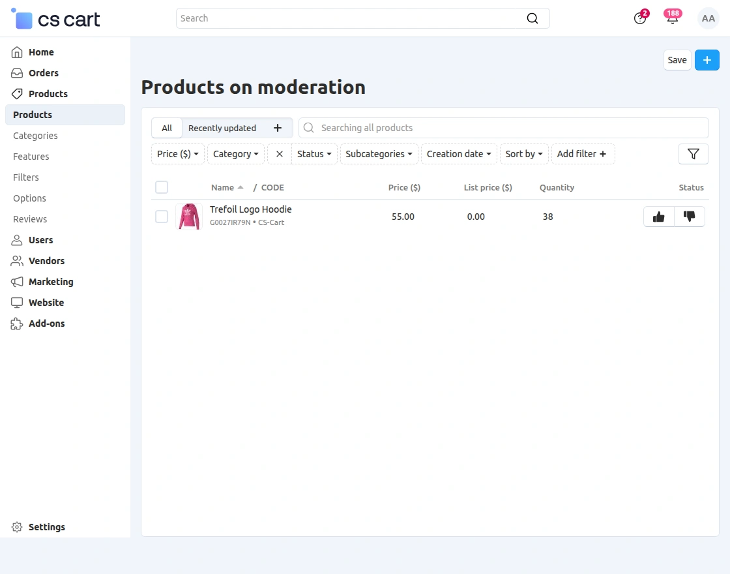Open the advanced filter funnel icon
730x574 pixels.
[x=693, y=154]
